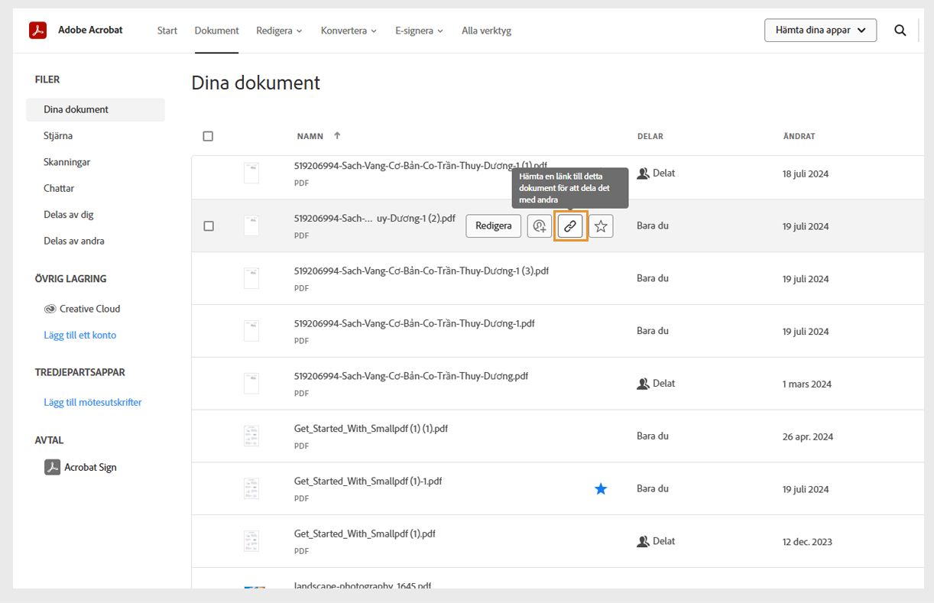
Task: Click the get link icon button
Action: pyautogui.click(x=570, y=226)
